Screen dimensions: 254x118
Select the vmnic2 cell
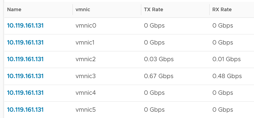pos(85,59)
